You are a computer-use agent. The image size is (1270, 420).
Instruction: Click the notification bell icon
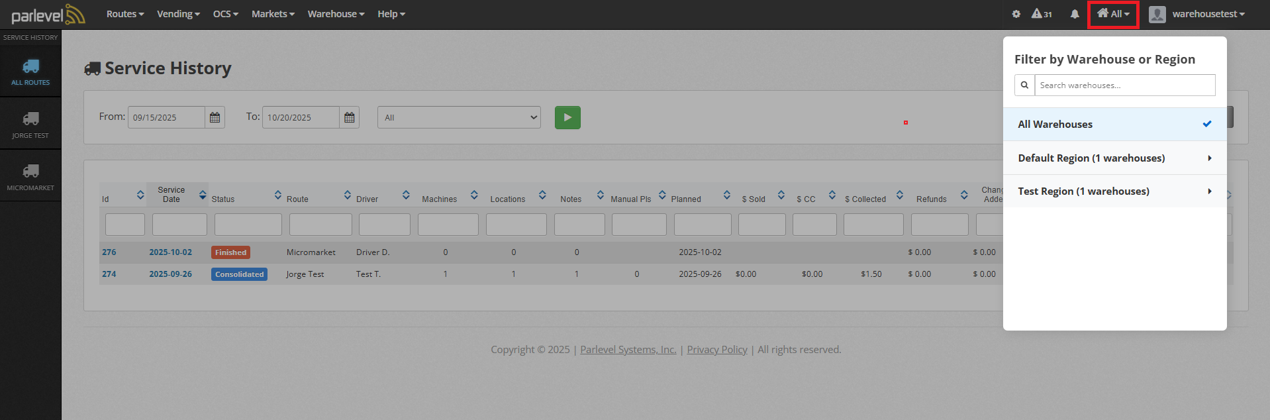point(1074,14)
